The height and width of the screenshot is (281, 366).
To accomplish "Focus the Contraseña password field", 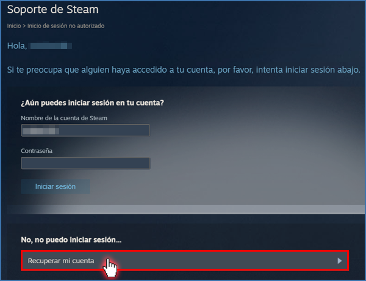I will point(85,163).
